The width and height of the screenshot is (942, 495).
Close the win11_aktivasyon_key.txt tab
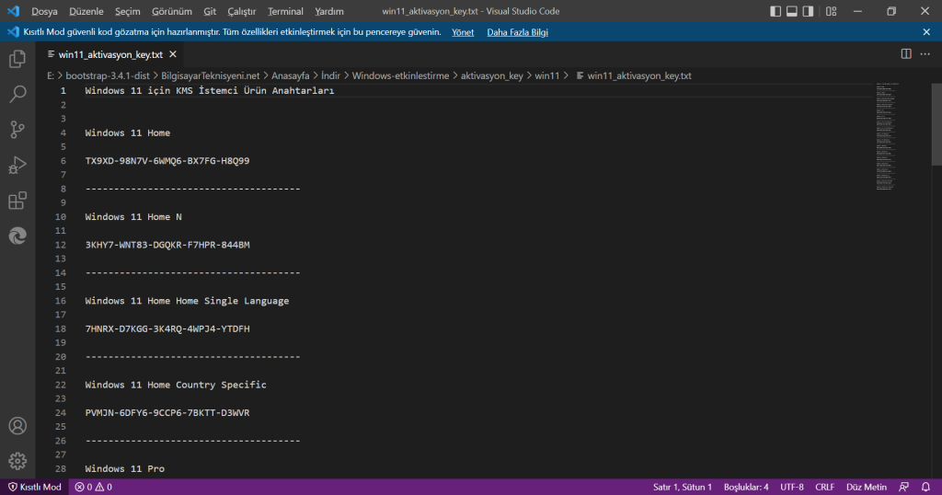173,54
